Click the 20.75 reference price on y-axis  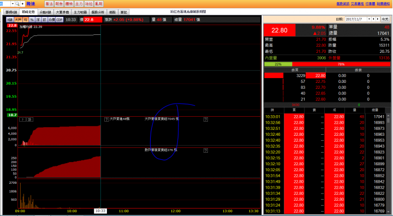(11, 70)
